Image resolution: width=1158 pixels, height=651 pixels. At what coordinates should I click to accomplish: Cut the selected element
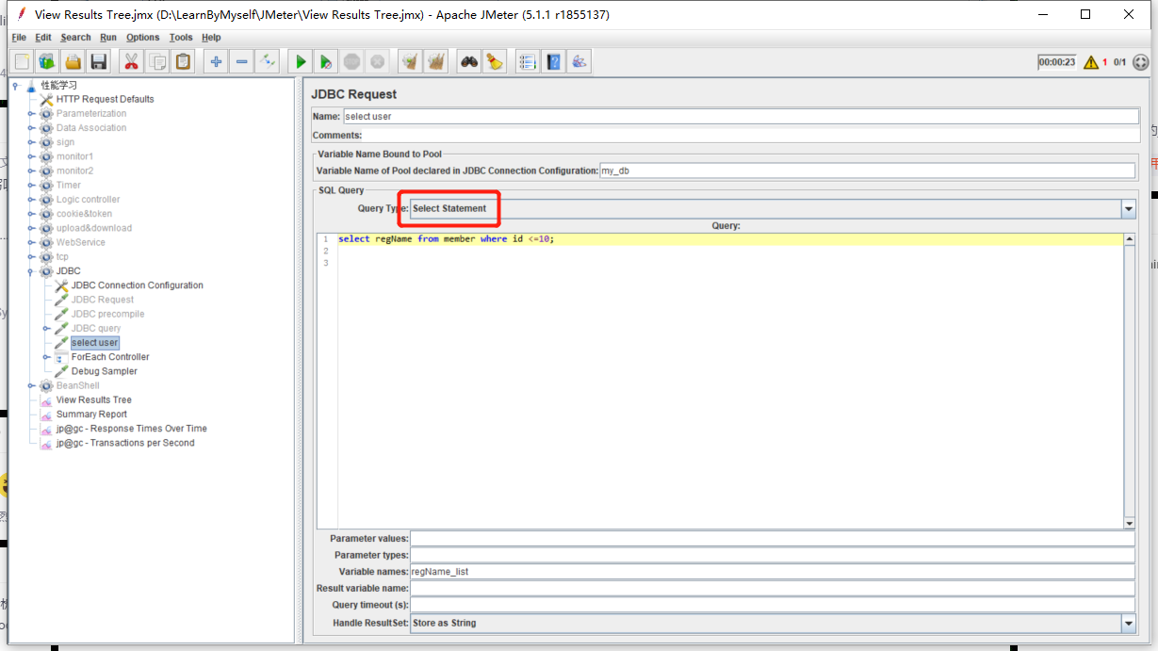pos(131,62)
